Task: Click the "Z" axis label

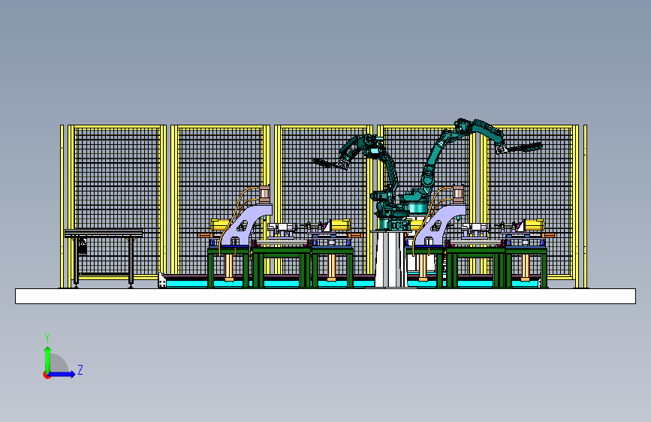Action: 80,369
